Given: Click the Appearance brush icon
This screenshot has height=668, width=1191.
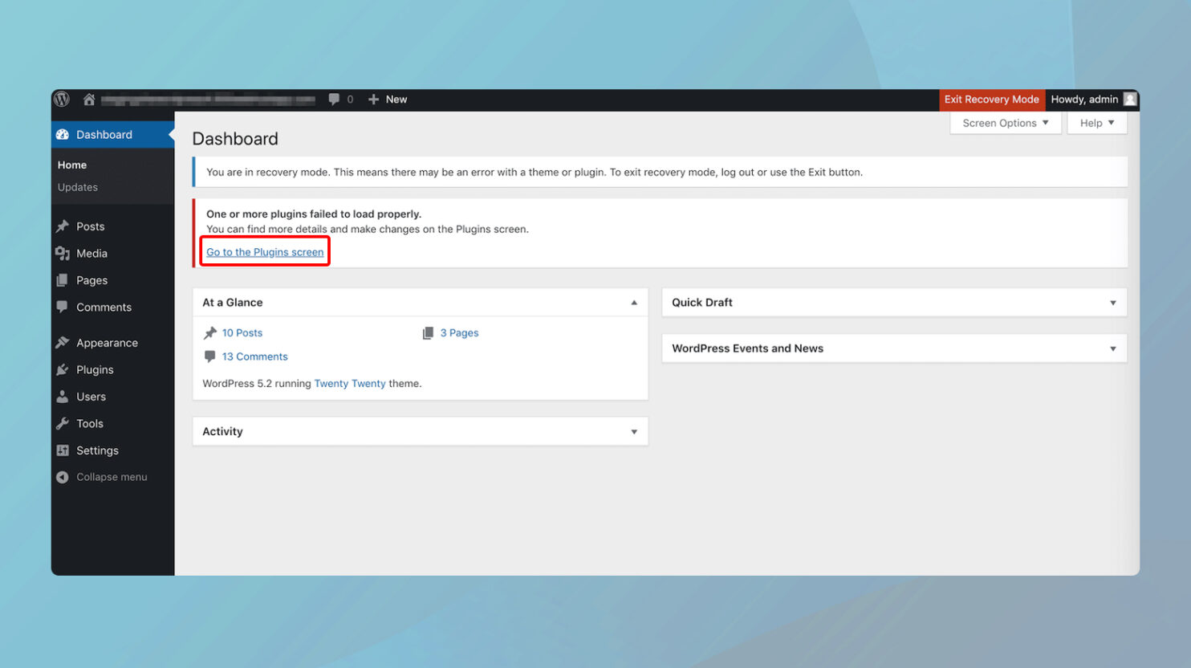Looking at the screenshot, I should point(63,342).
